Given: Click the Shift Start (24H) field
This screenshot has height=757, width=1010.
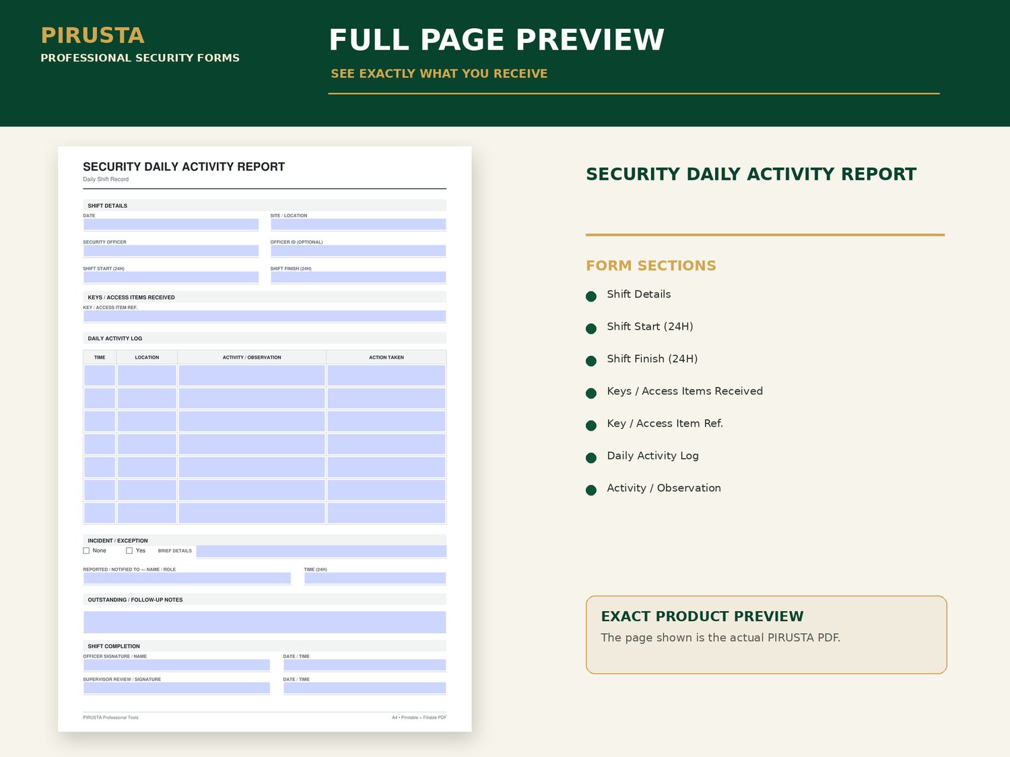Looking at the screenshot, I should 171,277.
